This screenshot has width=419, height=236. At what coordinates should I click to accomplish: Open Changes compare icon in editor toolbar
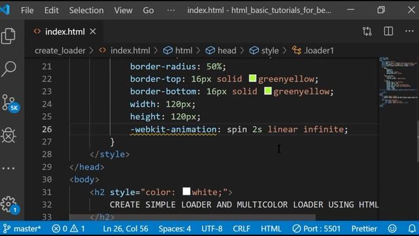click(367, 31)
